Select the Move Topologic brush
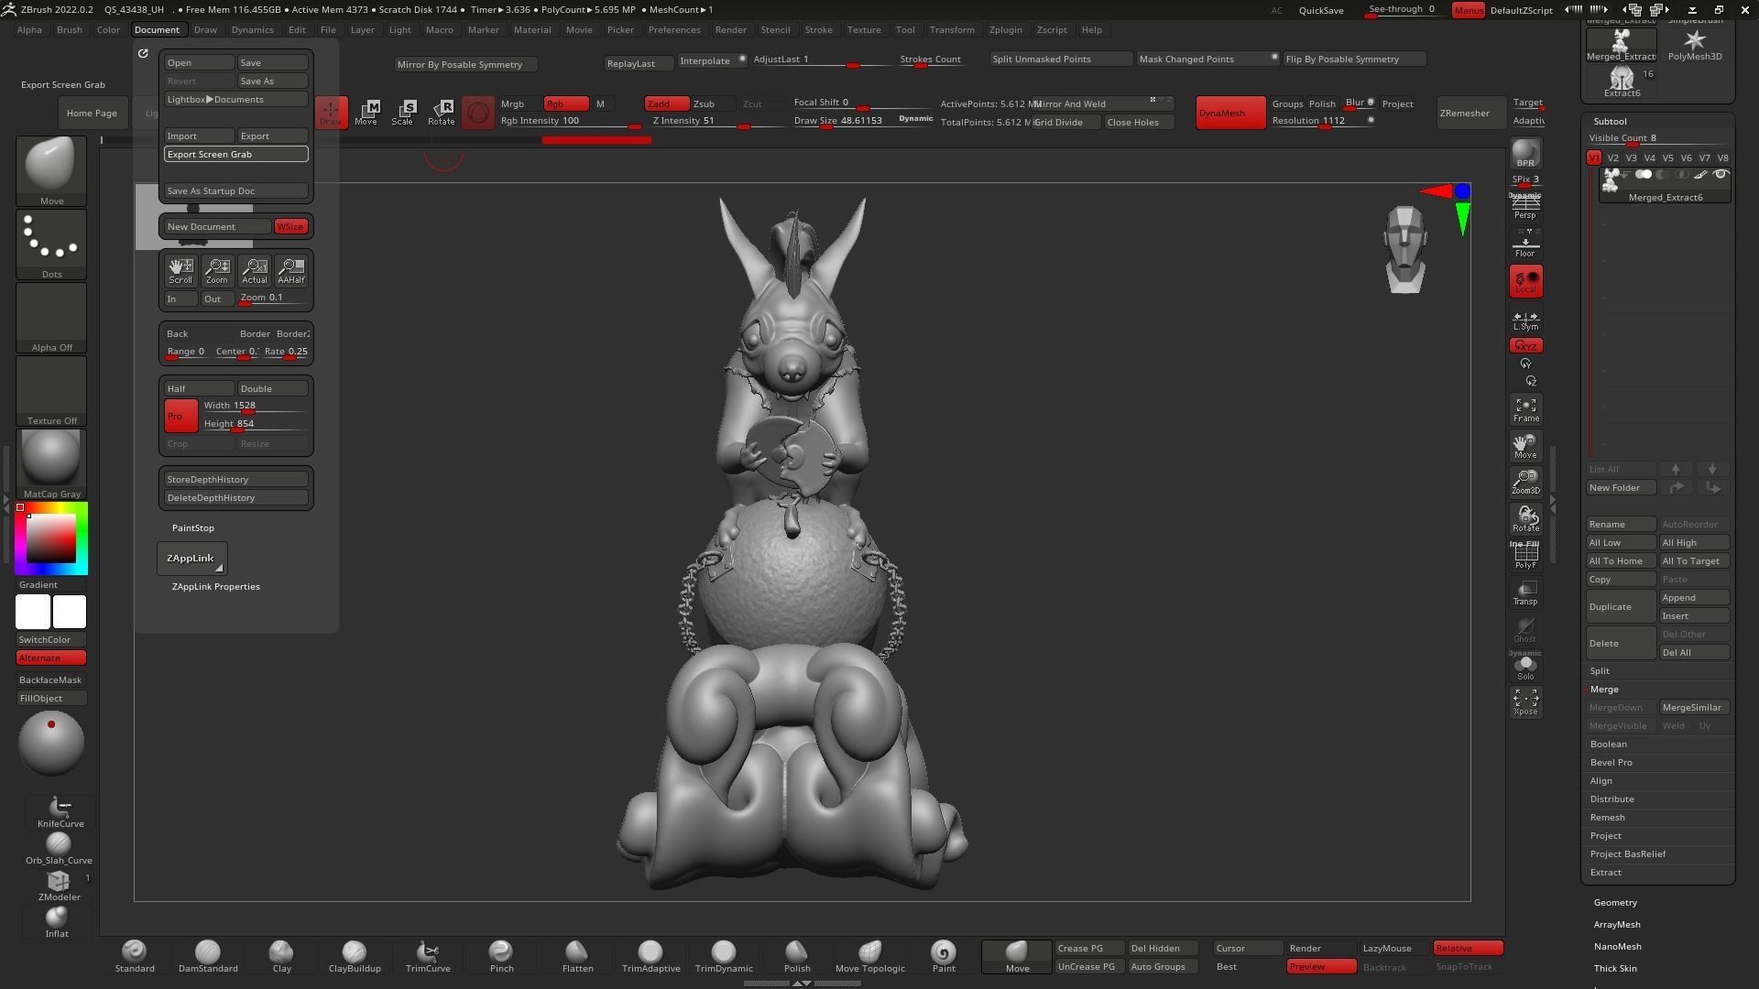The image size is (1759, 989). click(869, 956)
